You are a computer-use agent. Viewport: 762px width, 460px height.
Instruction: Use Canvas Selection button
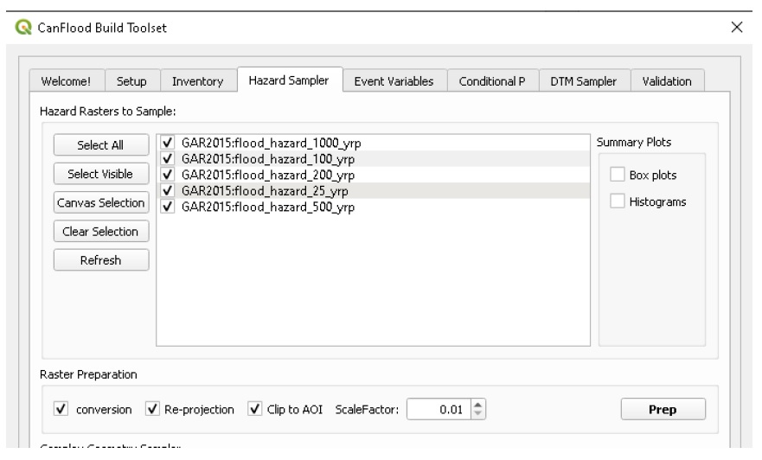click(x=101, y=202)
